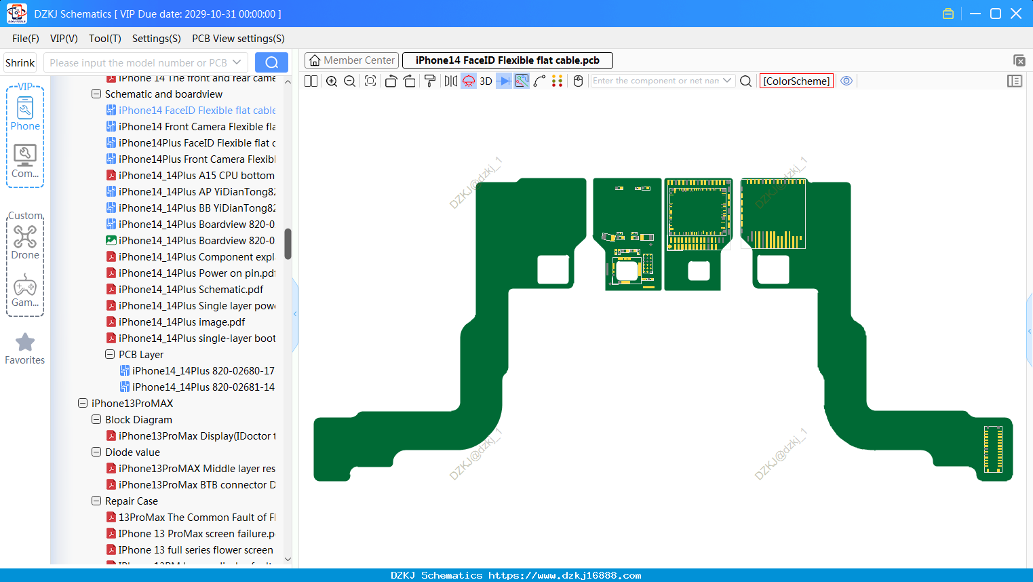Screen dimensions: 1033x582
Task: Open Favorites in the sidebar
Action: (x=25, y=349)
